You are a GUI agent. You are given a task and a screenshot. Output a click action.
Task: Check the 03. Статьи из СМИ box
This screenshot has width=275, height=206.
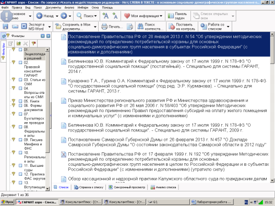(20, 80)
